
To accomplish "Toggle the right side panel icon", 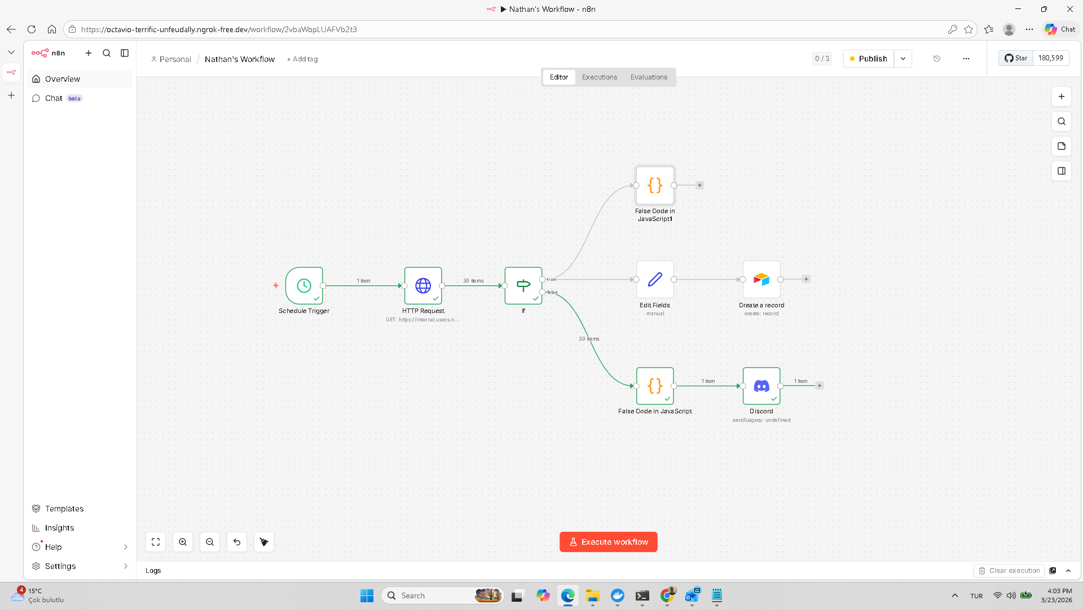I will 1062,171.
